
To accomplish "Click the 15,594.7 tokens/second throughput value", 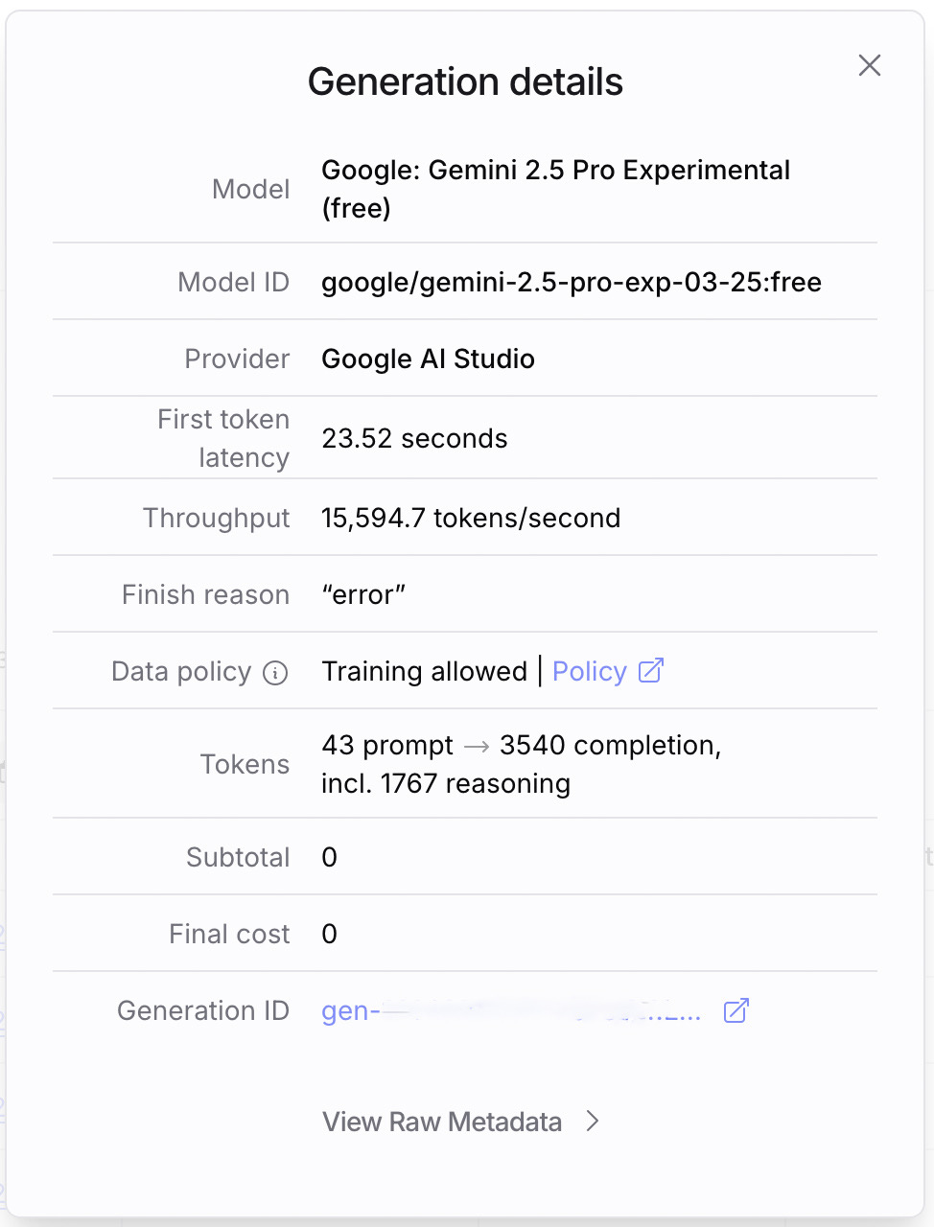I will [x=471, y=518].
